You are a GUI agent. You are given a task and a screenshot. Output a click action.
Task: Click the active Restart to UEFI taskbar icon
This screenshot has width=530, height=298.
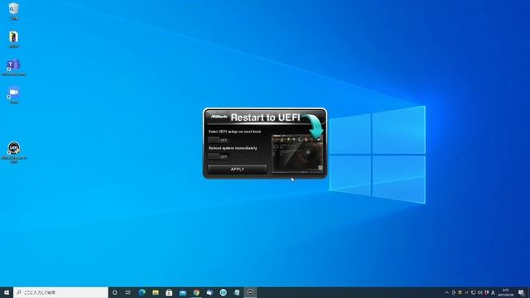250,292
